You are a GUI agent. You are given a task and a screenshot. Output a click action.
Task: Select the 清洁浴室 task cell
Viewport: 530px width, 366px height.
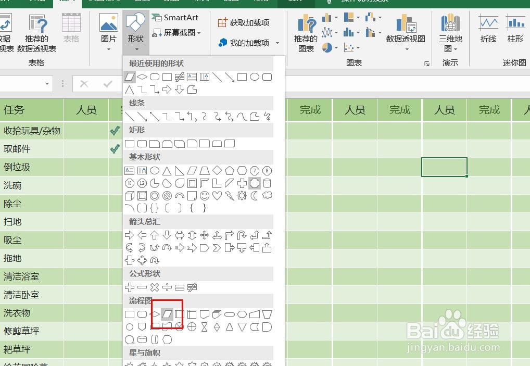click(32, 276)
